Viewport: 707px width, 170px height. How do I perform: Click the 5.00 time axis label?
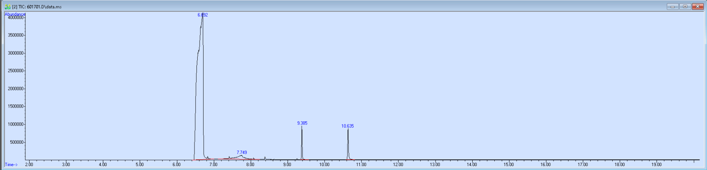pos(140,165)
